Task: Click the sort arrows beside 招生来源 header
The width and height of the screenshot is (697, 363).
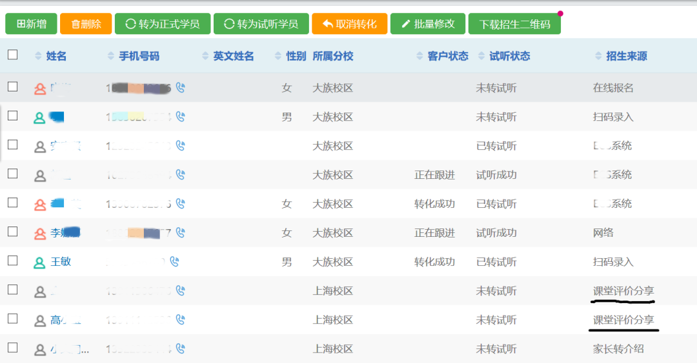Action: [x=598, y=57]
